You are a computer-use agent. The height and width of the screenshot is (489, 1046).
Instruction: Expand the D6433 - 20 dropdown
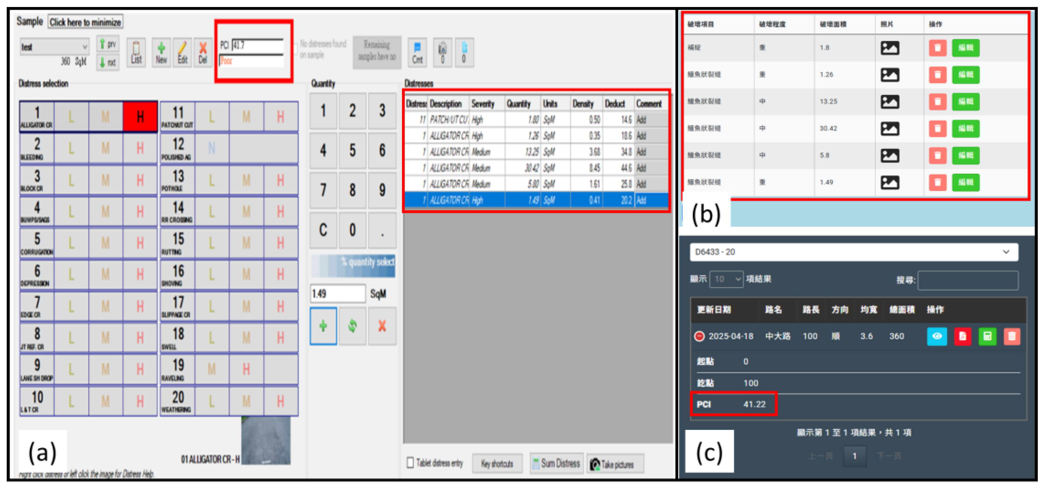853,252
